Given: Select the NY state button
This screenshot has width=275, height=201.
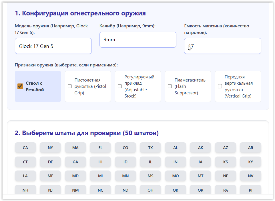Looking at the screenshot, I should coord(50,148).
